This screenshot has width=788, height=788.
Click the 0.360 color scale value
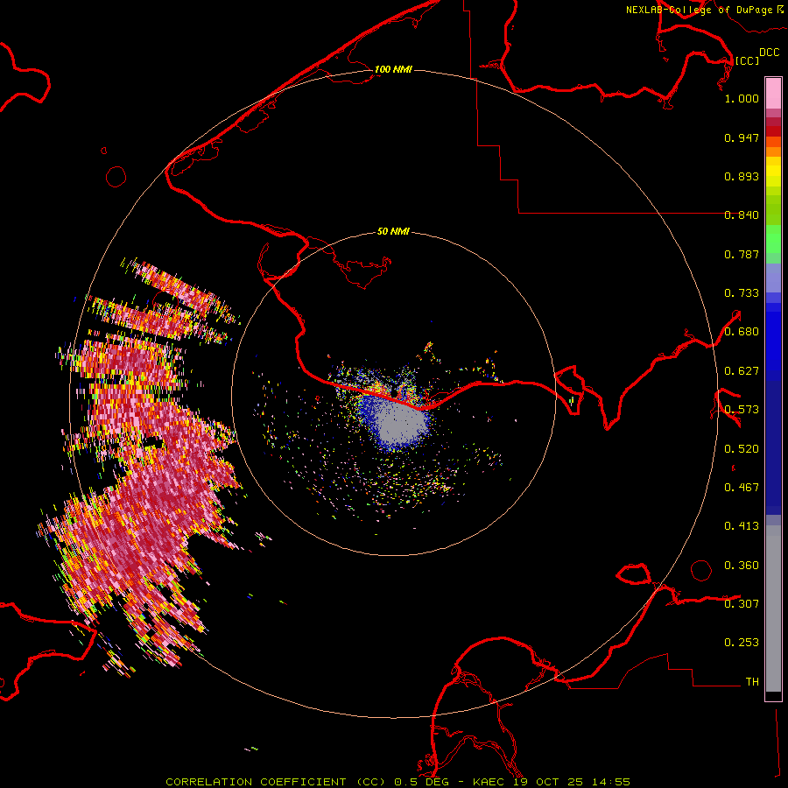pyautogui.click(x=742, y=566)
